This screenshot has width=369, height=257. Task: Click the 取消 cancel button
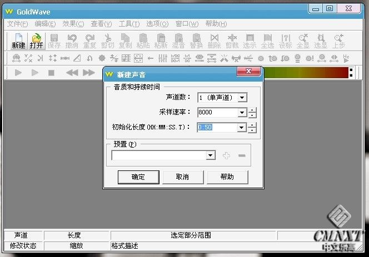(183, 177)
